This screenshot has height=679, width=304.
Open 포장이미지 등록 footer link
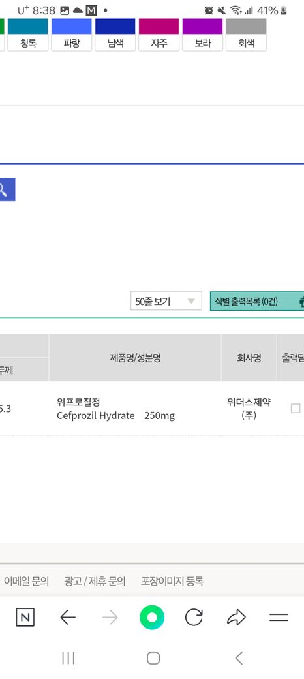pyautogui.click(x=172, y=581)
